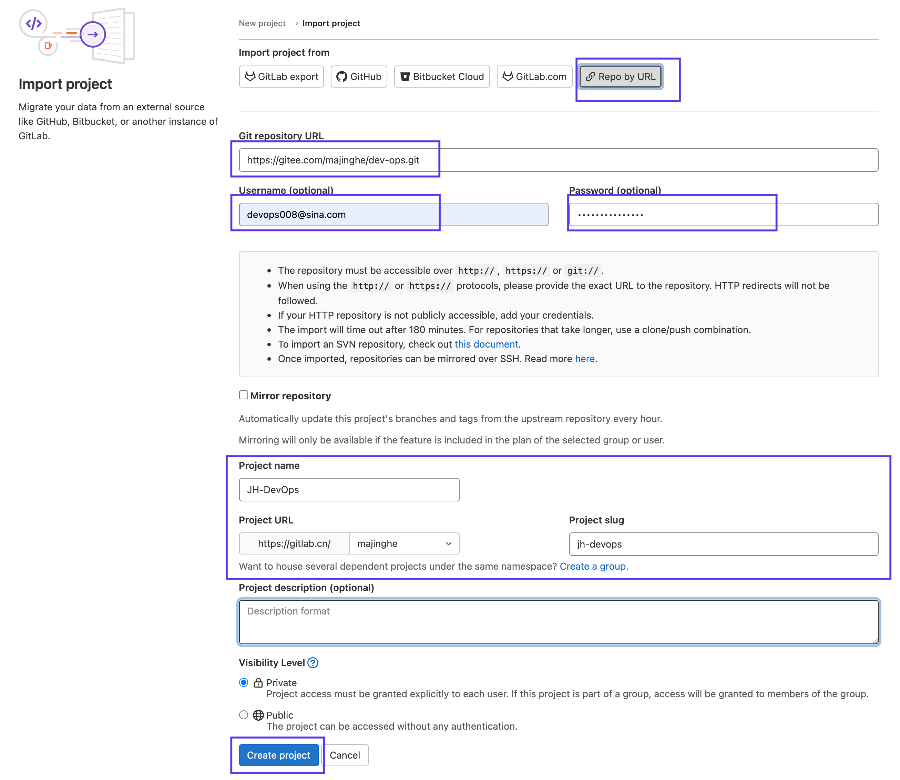Click the GitLab.com fox icon
This screenshot has height=780, width=900.
507,77
